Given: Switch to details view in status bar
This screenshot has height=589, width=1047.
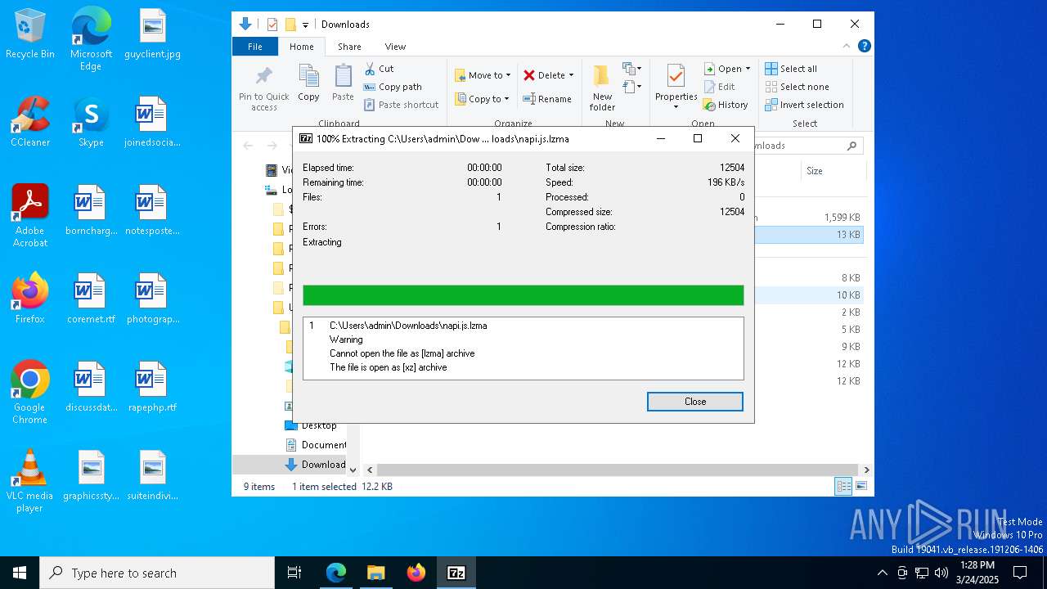Looking at the screenshot, I should click(x=843, y=487).
